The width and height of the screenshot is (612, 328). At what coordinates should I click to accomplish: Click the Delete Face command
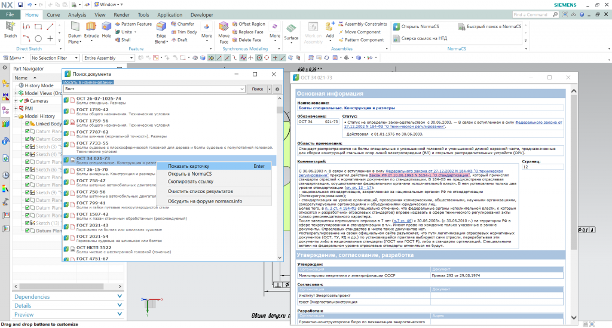pos(247,39)
